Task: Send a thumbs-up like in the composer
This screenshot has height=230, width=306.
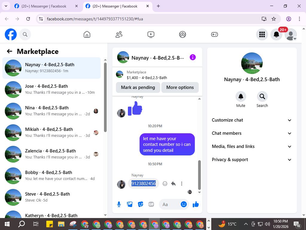Action: (195, 204)
